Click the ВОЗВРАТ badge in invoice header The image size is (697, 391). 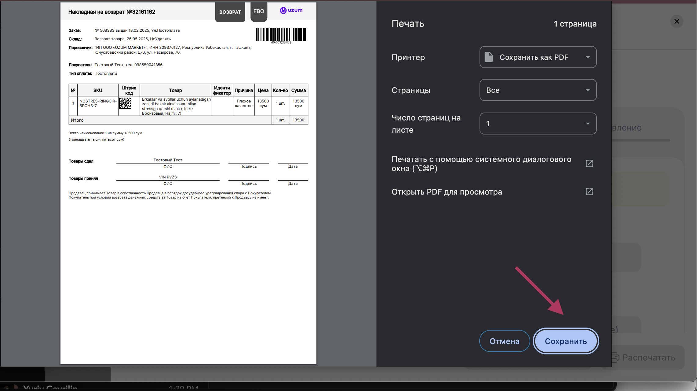tap(230, 12)
